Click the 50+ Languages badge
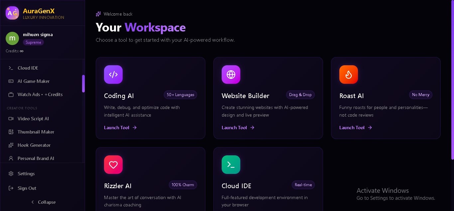 click(180, 95)
